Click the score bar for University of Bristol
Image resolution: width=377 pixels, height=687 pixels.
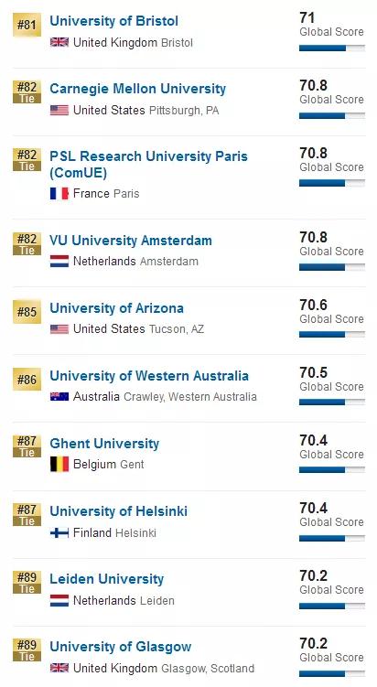(x=332, y=48)
